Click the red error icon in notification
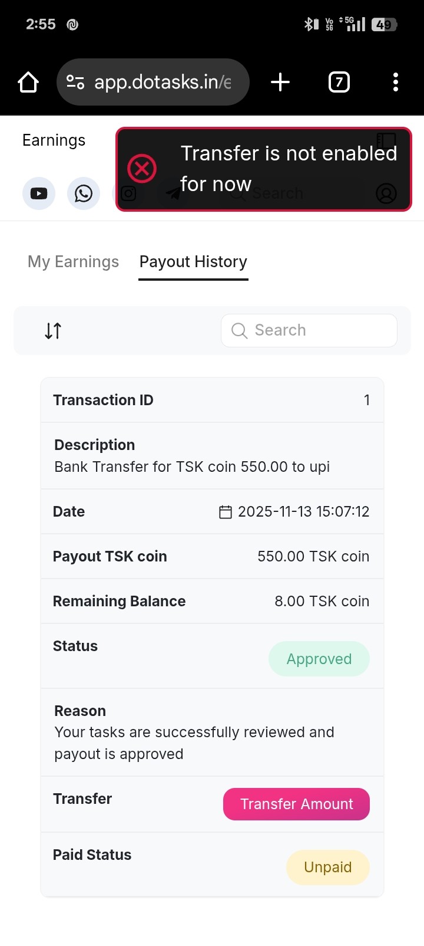This screenshot has height=946, width=424. [x=142, y=169]
